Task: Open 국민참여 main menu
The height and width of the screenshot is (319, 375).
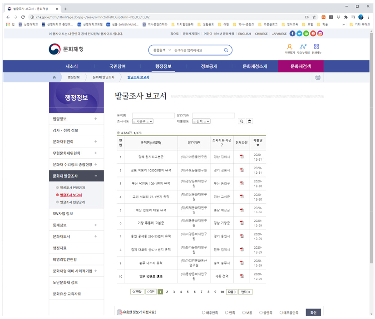Action: coord(118,66)
